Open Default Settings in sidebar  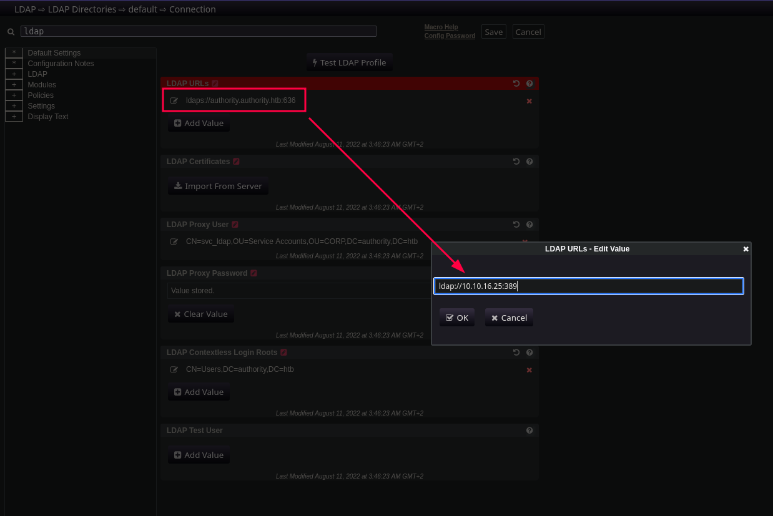pos(54,53)
